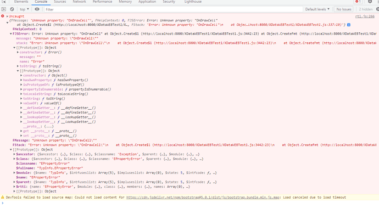Viewport: 379px width, 208px height.
Task: Expand the __lookupSetter__ entry
Action: point(21,122)
